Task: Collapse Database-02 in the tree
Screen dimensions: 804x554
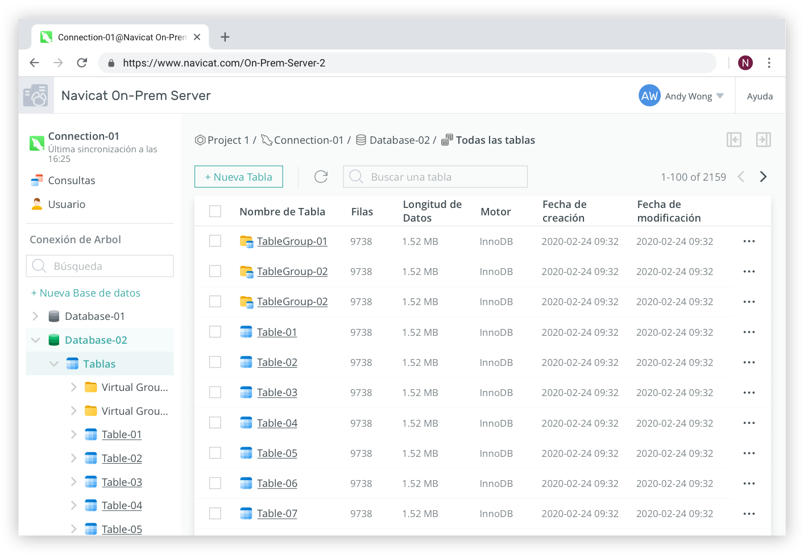Action: click(x=35, y=340)
